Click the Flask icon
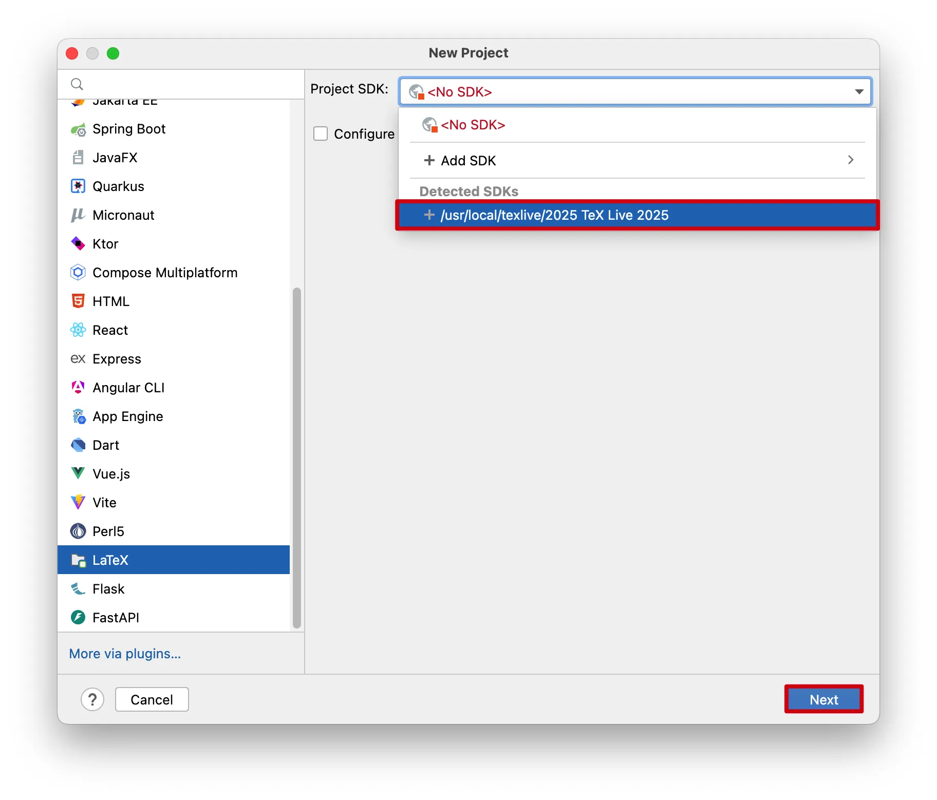937x800 pixels. click(78, 589)
